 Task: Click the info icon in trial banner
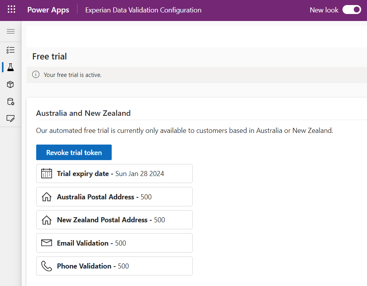36,75
